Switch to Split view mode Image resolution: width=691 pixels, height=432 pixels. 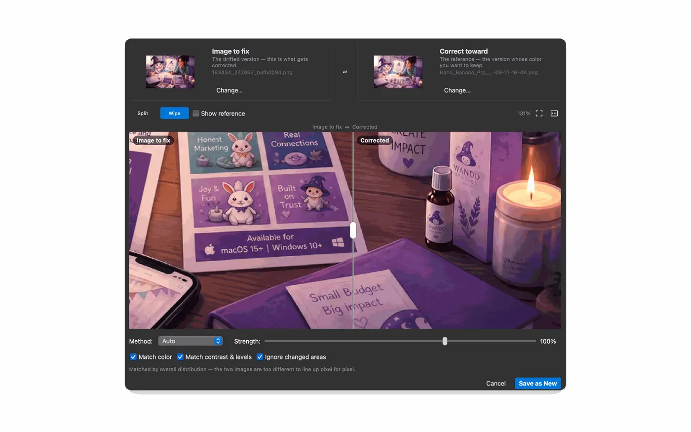pyautogui.click(x=143, y=114)
